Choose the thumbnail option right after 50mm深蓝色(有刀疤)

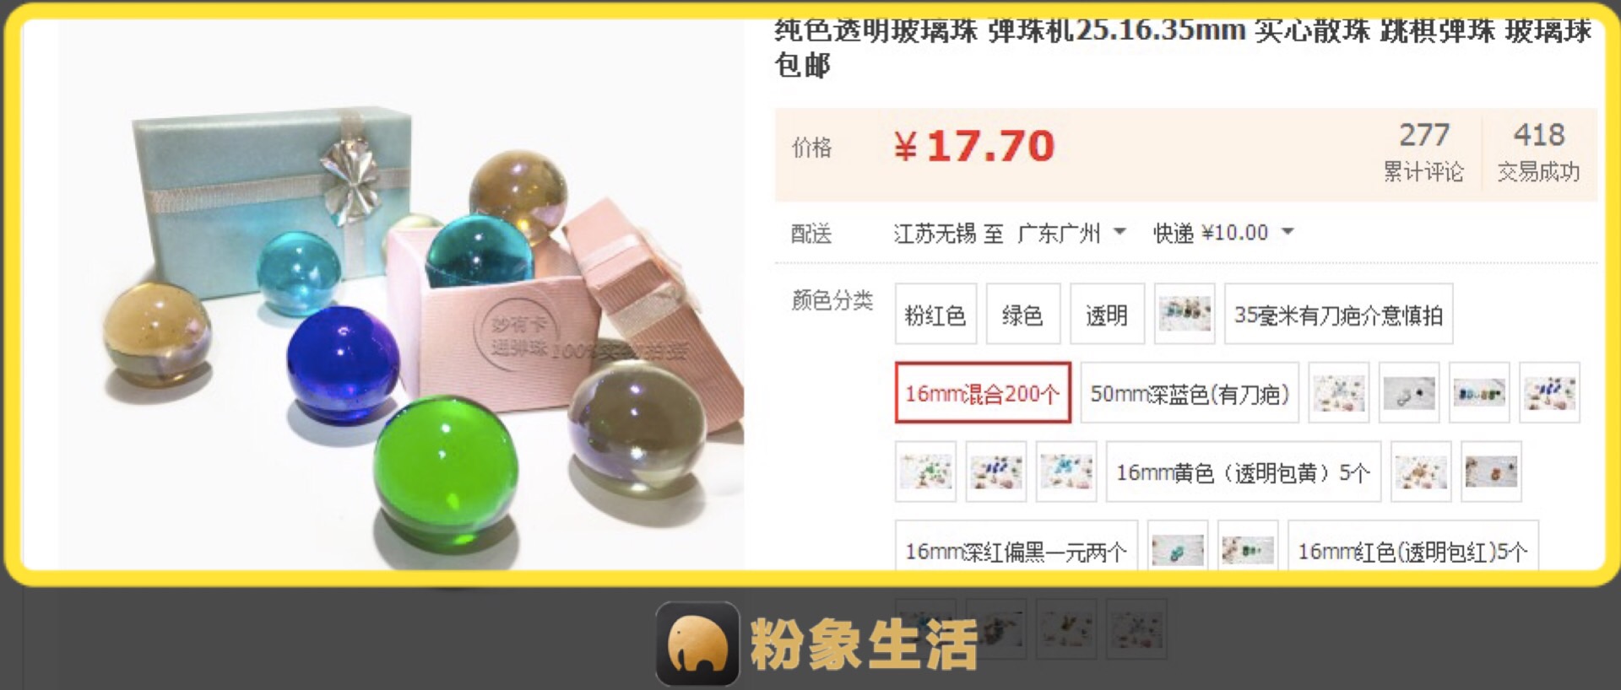pos(1339,393)
